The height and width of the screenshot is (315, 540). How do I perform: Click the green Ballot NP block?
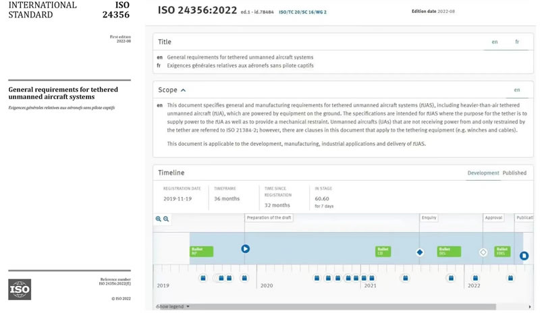tap(201, 252)
